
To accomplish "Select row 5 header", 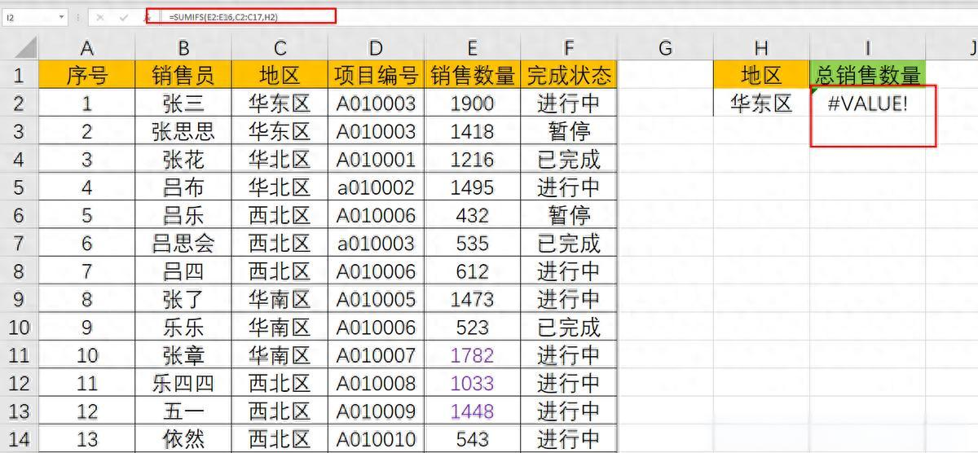I will (19, 187).
